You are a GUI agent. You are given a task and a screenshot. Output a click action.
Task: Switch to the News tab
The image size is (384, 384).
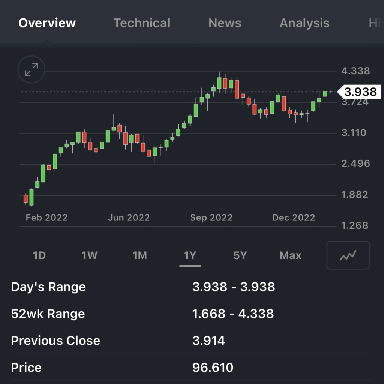click(225, 23)
